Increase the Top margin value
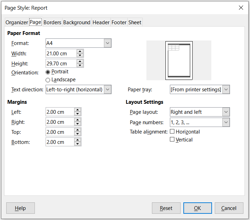 (77, 130)
